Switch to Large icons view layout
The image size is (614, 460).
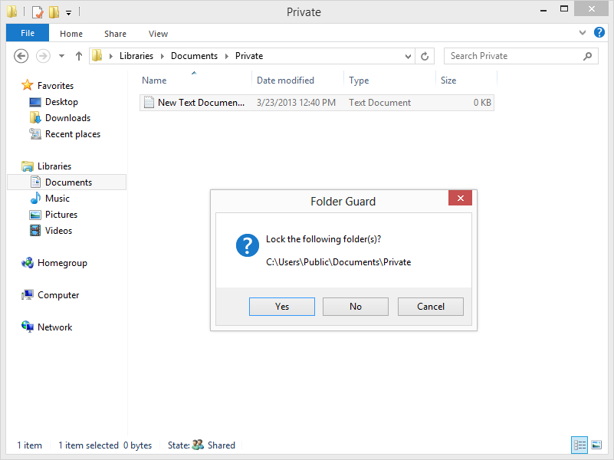[596, 445]
